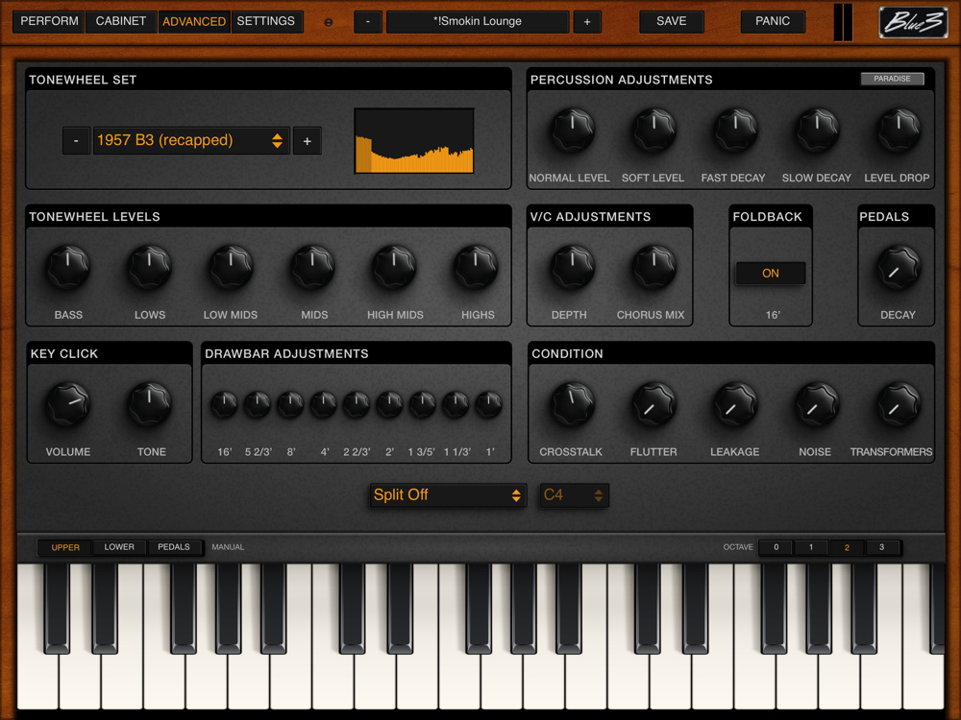
Task: Click the link icon beside SETTINGS
Action: pos(329,23)
